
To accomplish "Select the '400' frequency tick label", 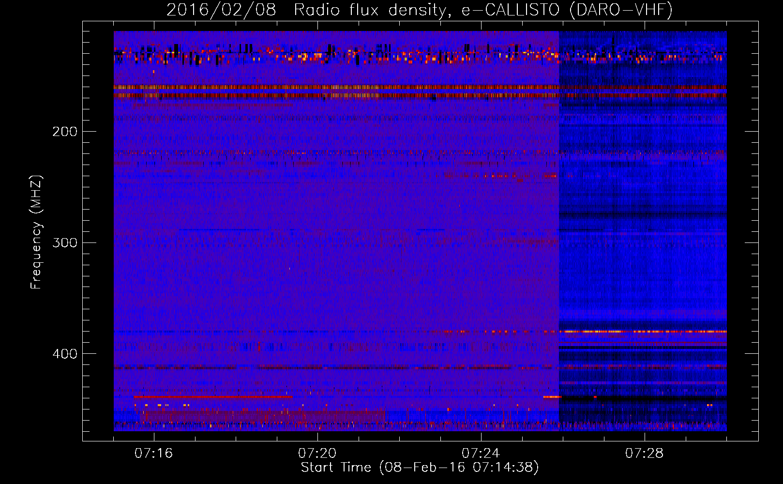I will 64,354.
